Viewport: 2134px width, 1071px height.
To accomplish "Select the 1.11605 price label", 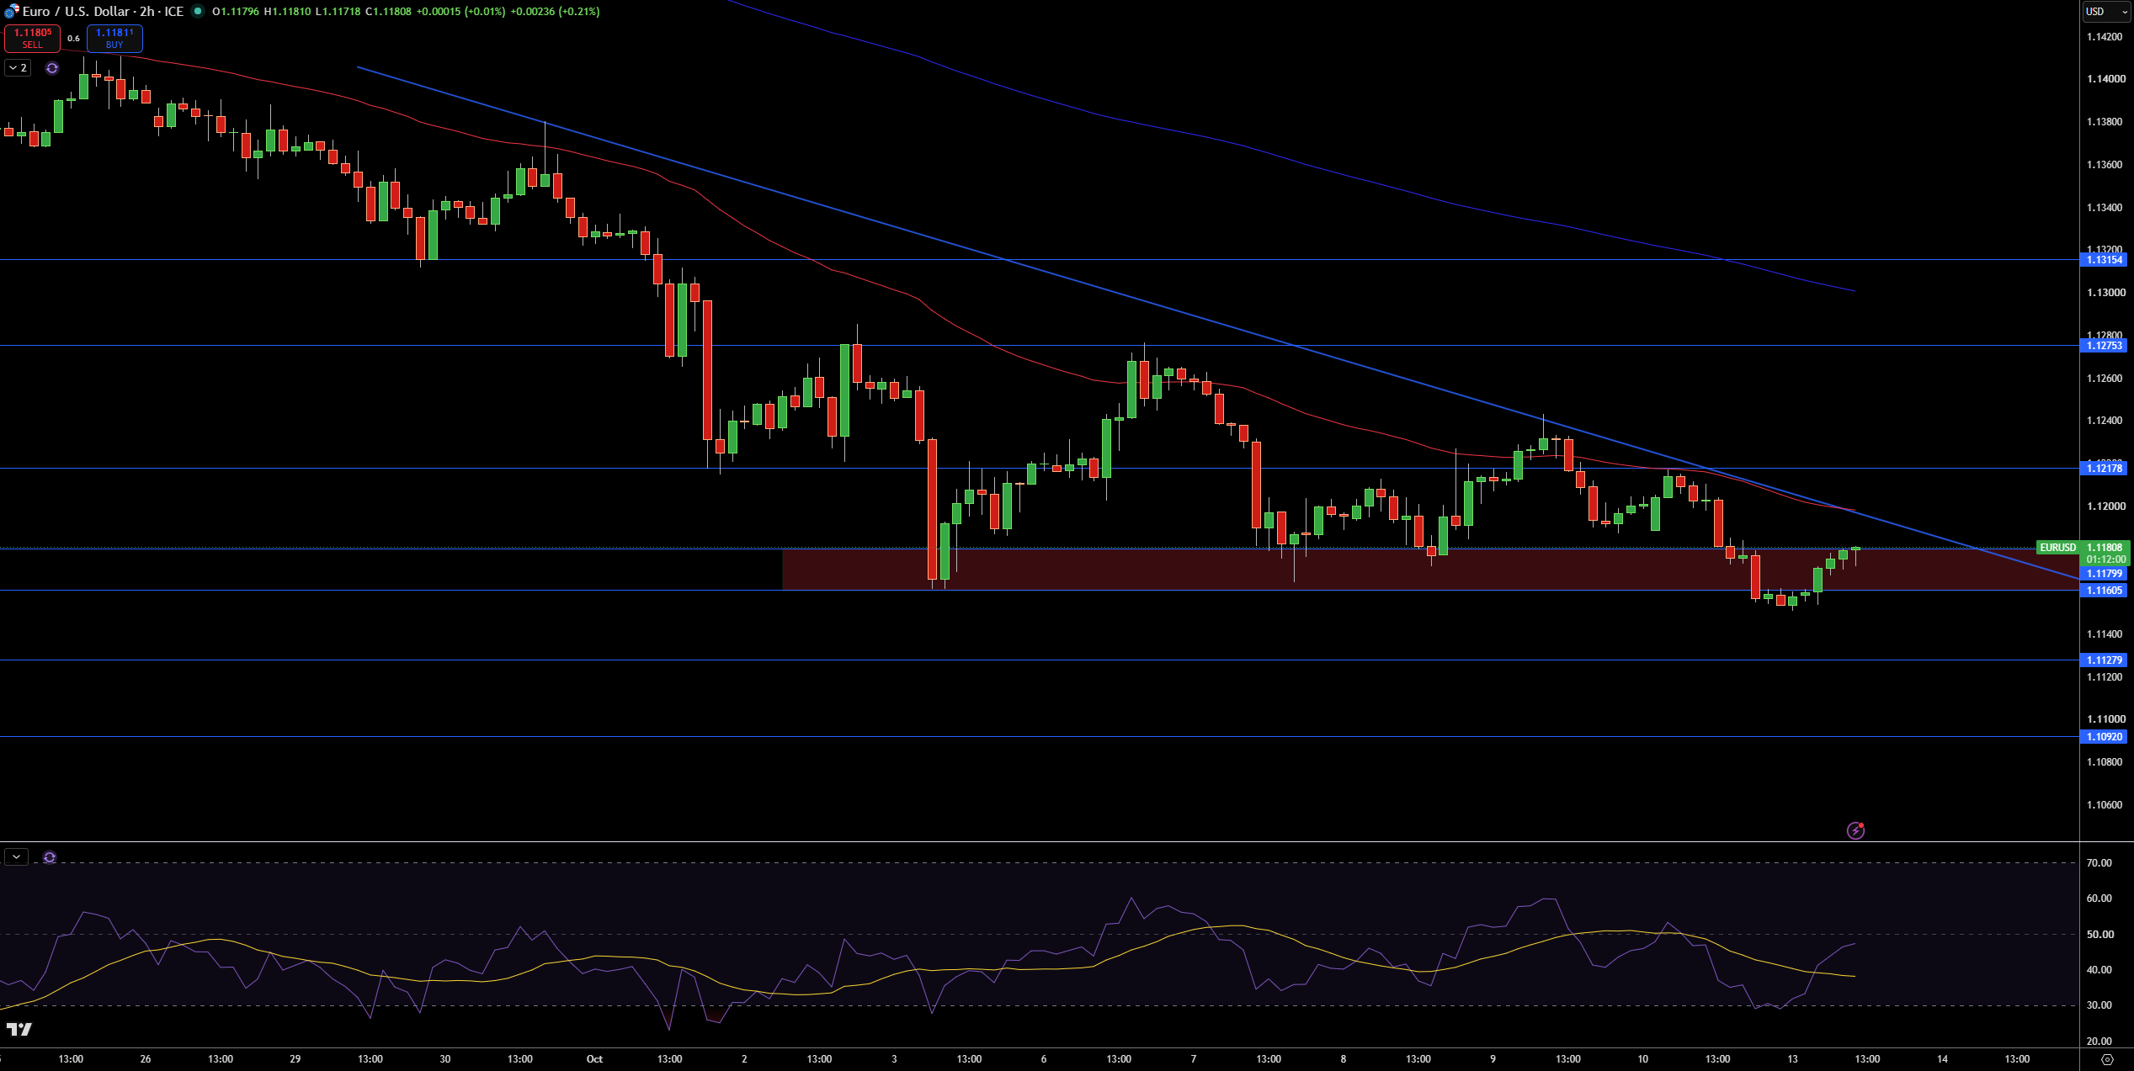I will (2104, 591).
